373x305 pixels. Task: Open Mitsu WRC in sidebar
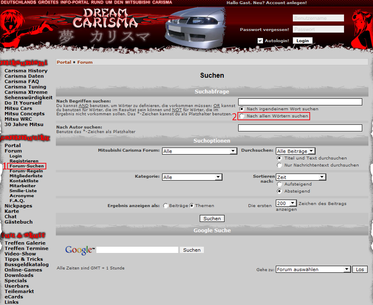click(18, 119)
